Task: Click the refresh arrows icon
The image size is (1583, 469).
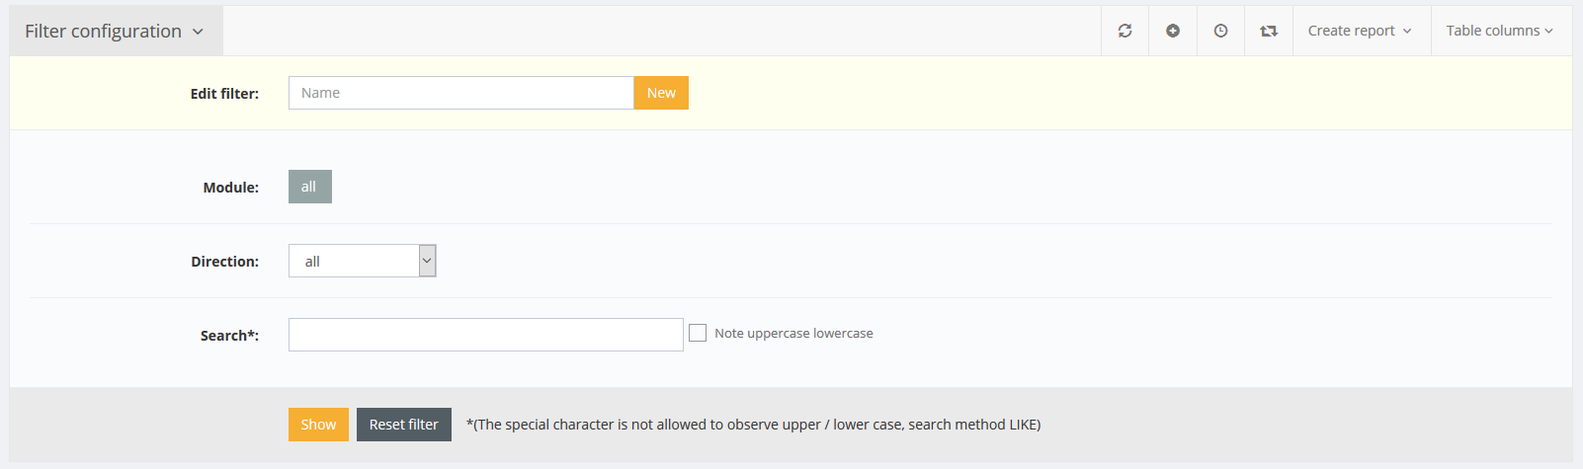Action: pos(1125,31)
